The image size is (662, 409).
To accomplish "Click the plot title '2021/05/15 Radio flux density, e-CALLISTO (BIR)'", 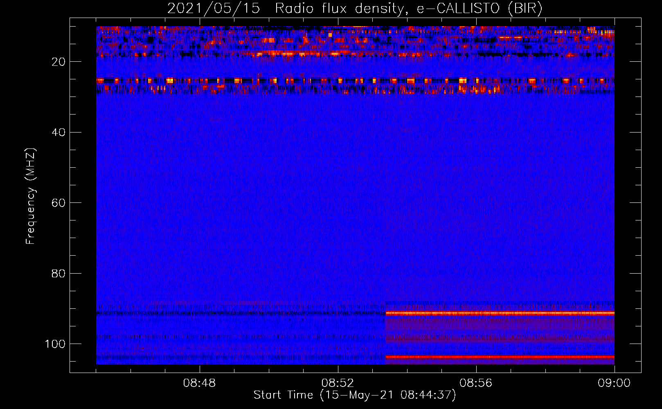I will coord(355,8).
